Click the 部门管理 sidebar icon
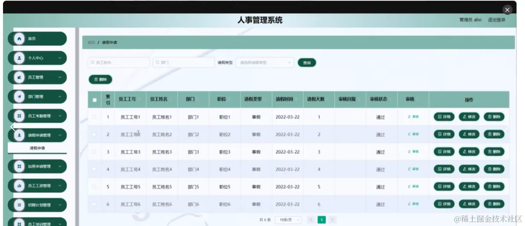The image size is (525, 226). pyautogui.click(x=19, y=97)
